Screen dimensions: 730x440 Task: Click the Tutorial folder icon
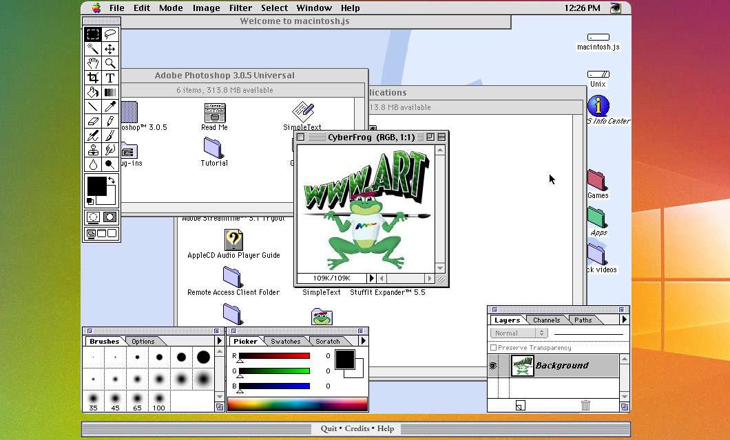213,148
